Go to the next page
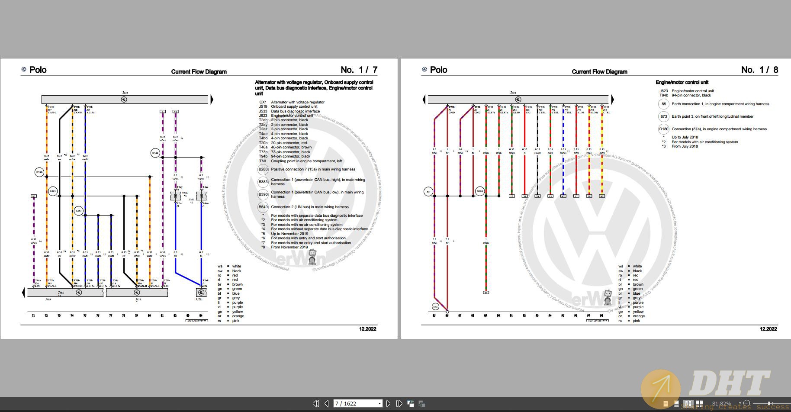Viewport: 791px width, 412px height. 388,403
